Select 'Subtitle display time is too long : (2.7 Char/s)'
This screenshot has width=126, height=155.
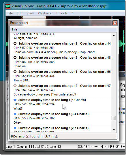click(x=53, y=128)
